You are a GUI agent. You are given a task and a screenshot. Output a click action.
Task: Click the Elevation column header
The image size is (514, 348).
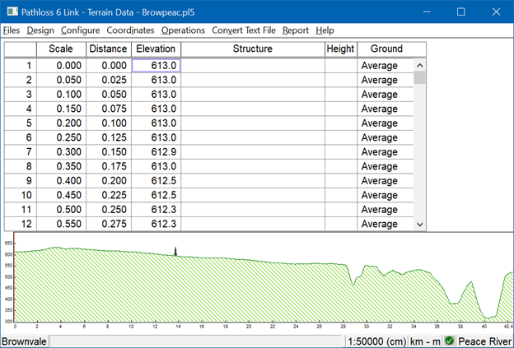(156, 49)
